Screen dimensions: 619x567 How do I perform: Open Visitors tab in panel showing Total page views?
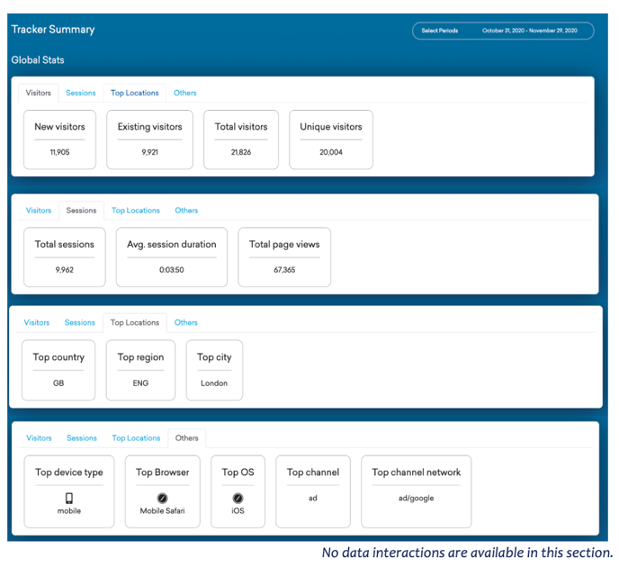39,211
